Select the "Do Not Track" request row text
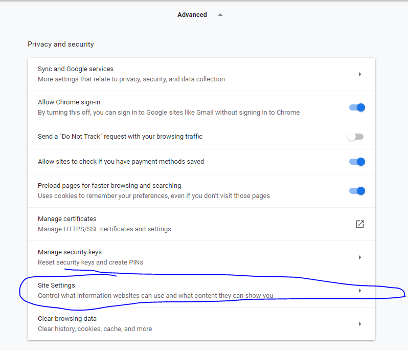 tap(120, 137)
